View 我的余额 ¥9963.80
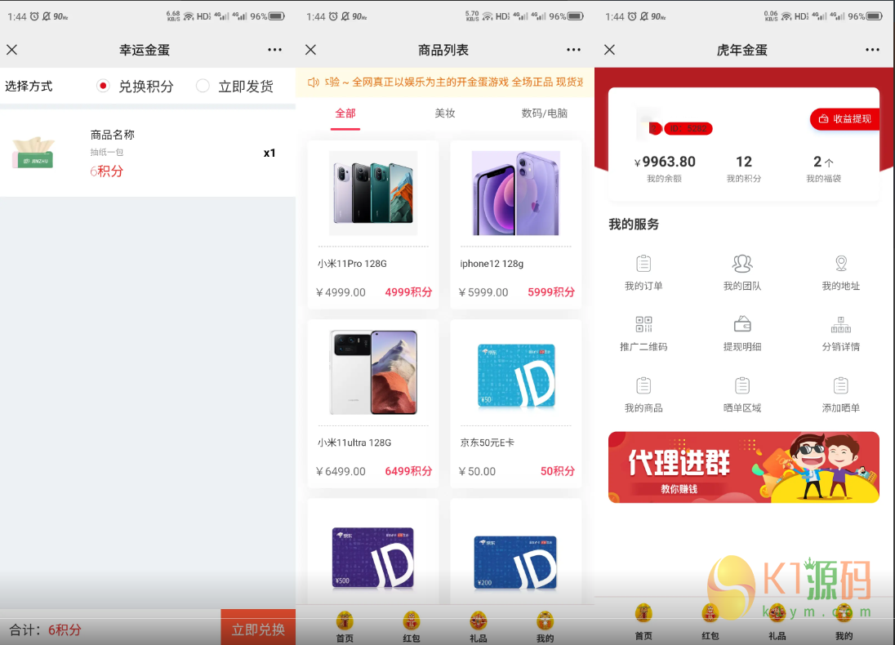 pos(665,168)
